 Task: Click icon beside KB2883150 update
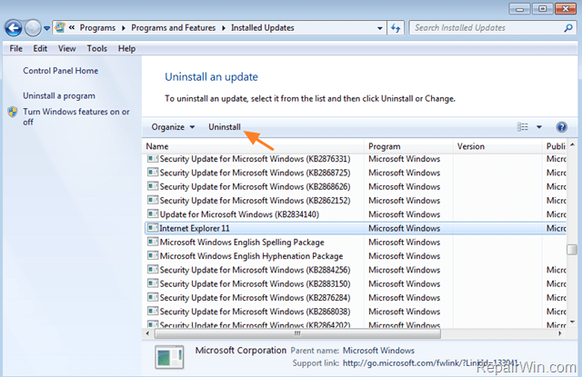153,283
